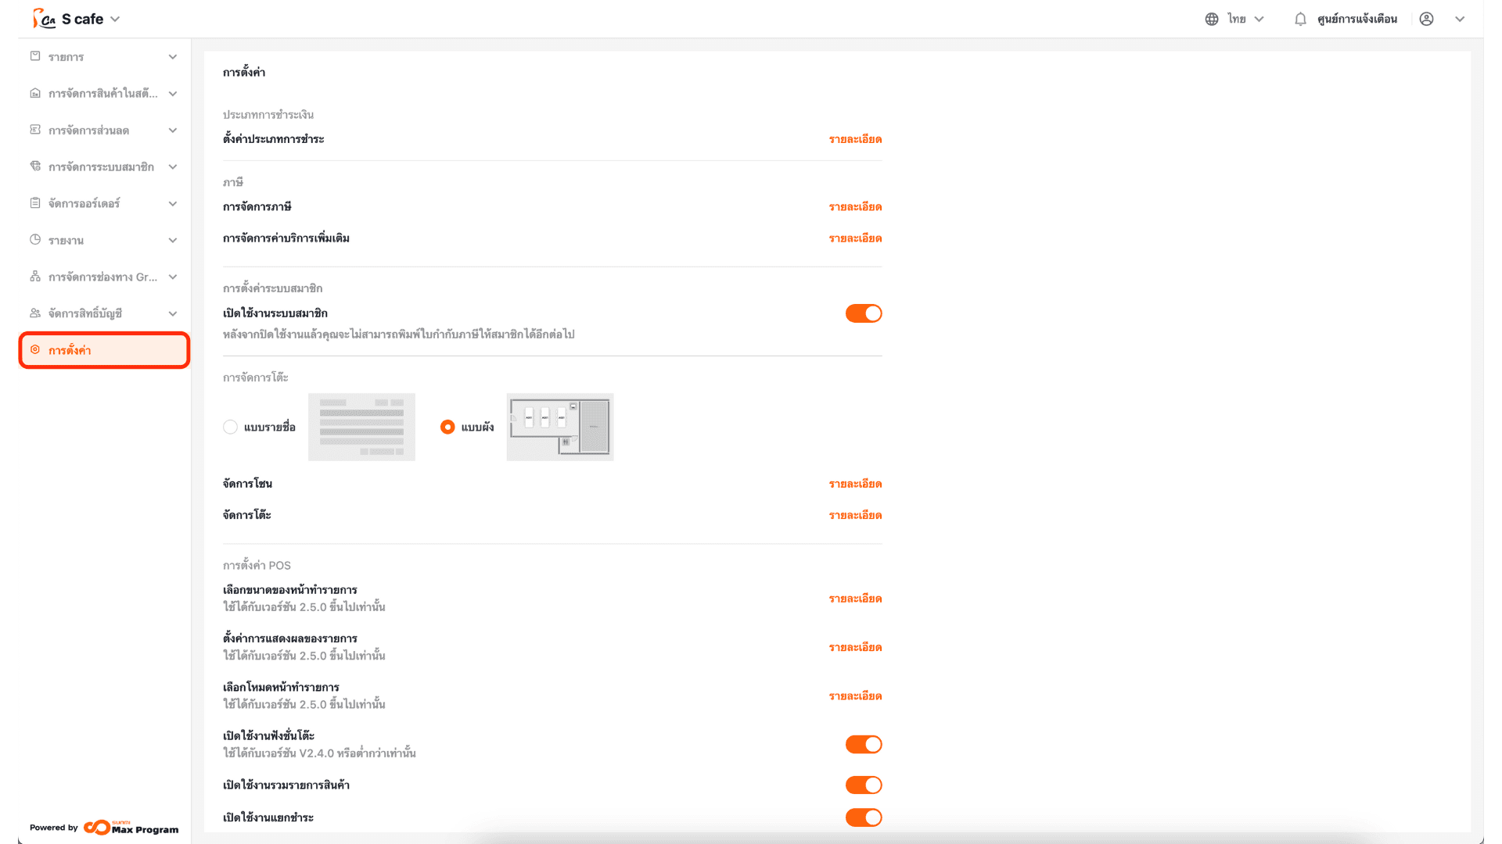This screenshot has width=1502, height=844.
Task: Click the การจัดการส่วนลด sidebar icon
Action: tap(35, 130)
